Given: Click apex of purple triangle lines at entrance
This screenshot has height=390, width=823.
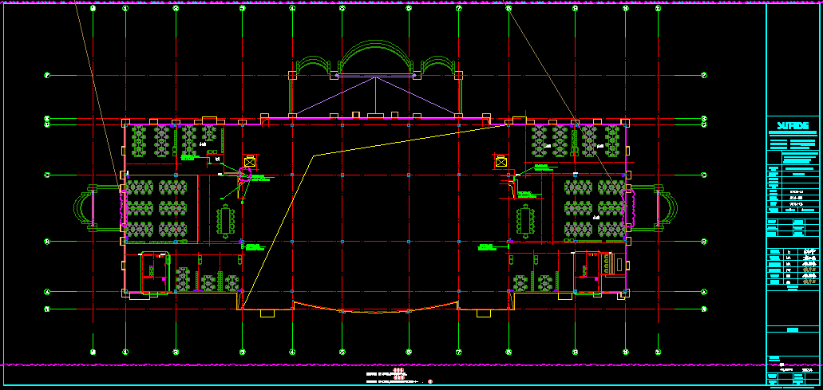Looking at the screenshot, I should click(x=376, y=77).
